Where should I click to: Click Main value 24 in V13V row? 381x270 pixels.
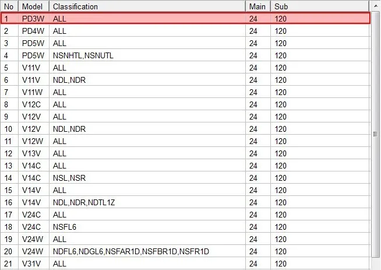(x=258, y=153)
